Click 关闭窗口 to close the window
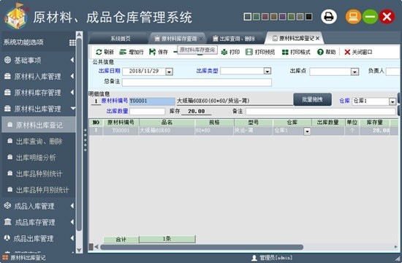The image size is (402, 263). tap(358, 52)
